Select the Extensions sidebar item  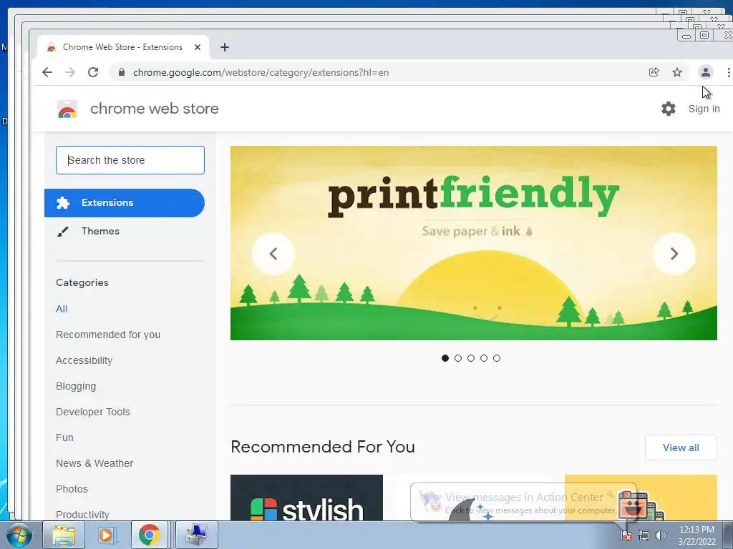pyautogui.click(x=125, y=202)
